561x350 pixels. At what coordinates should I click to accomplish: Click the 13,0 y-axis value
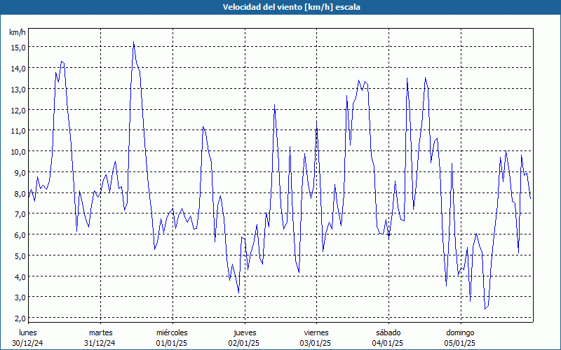[x=18, y=89]
